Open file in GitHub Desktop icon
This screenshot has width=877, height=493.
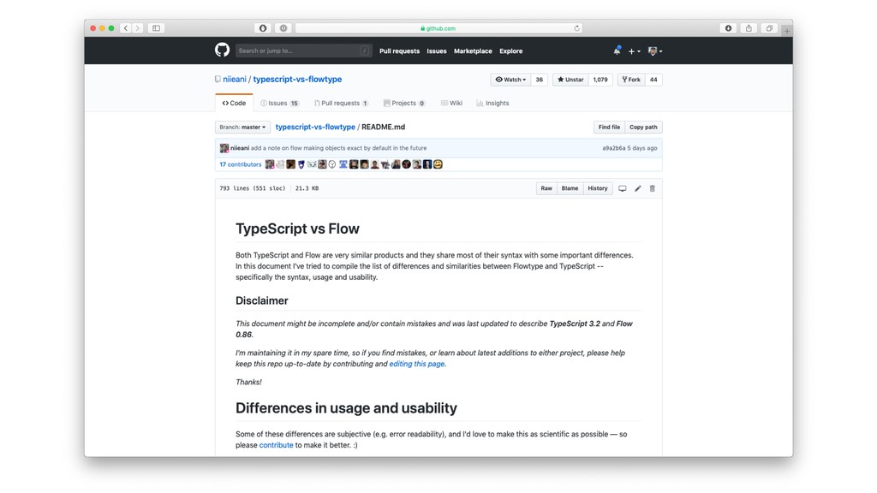click(x=623, y=188)
